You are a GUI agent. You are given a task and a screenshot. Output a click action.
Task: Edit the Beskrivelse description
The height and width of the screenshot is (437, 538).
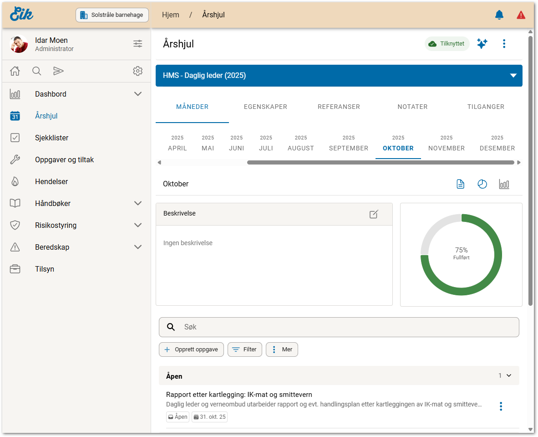tap(374, 214)
